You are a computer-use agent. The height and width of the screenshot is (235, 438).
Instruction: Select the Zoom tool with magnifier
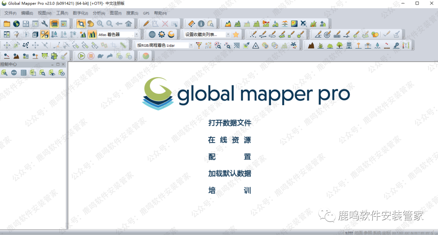point(81,24)
